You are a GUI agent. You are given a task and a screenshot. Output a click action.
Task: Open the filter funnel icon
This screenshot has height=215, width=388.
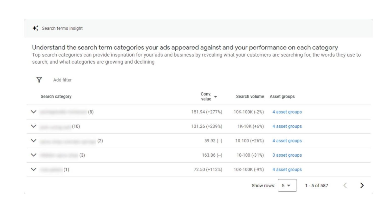[39, 80]
